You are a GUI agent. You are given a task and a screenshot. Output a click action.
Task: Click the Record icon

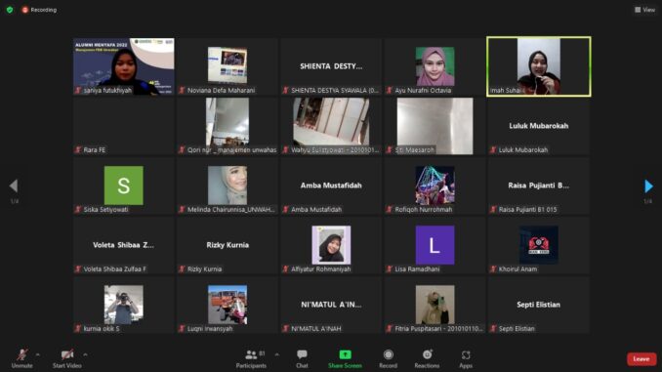point(388,354)
